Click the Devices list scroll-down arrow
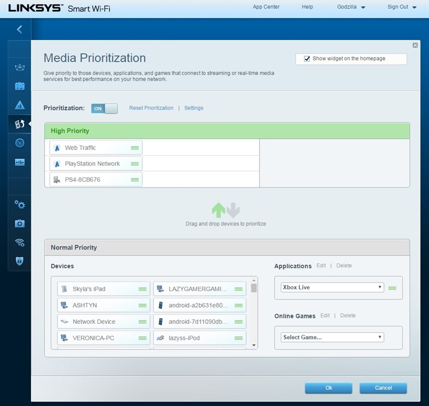 pyautogui.click(x=254, y=345)
